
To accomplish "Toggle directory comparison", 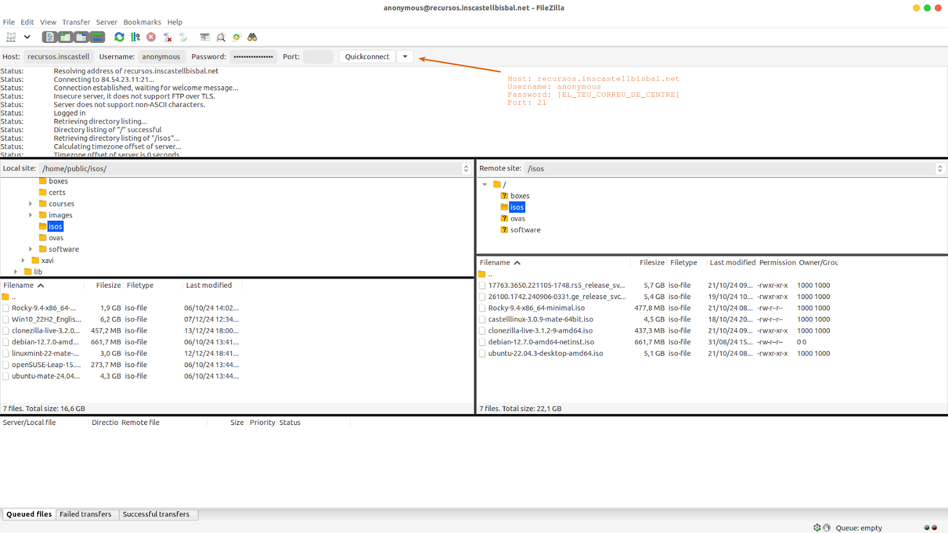I will [220, 37].
